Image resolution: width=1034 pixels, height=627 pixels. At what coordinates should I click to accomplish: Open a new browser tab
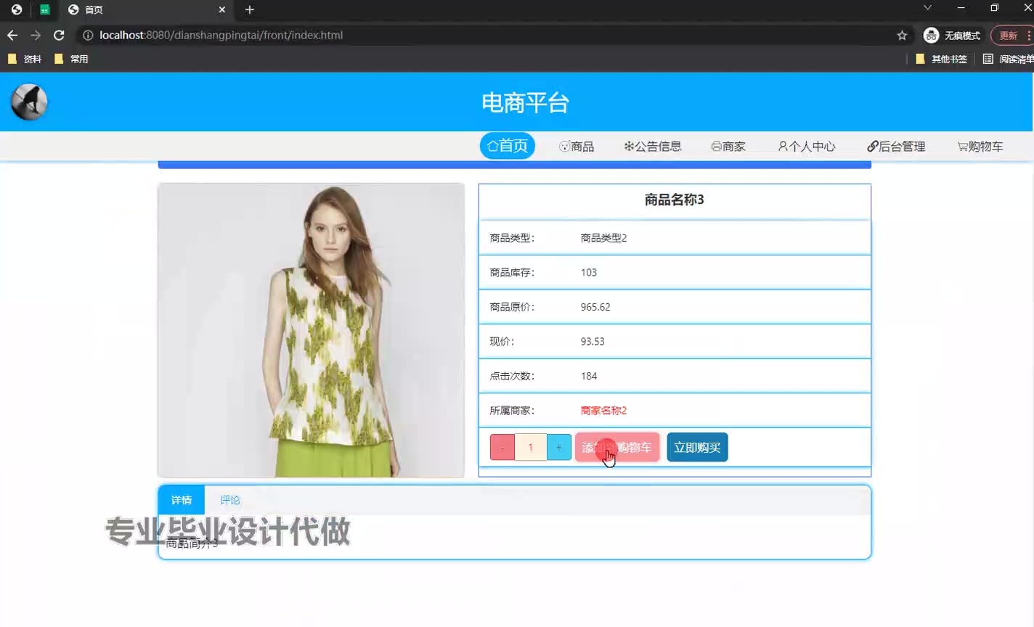pyautogui.click(x=250, y=9)
